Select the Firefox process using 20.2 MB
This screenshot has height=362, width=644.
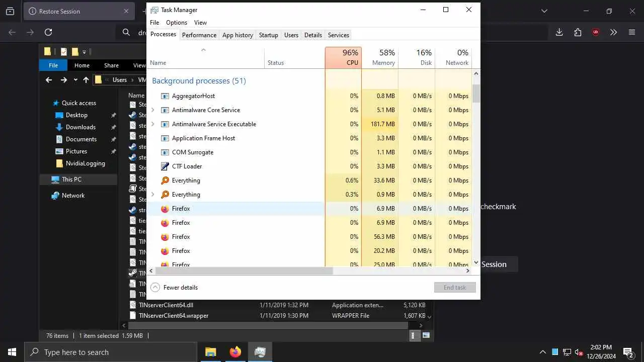point(309,251)
